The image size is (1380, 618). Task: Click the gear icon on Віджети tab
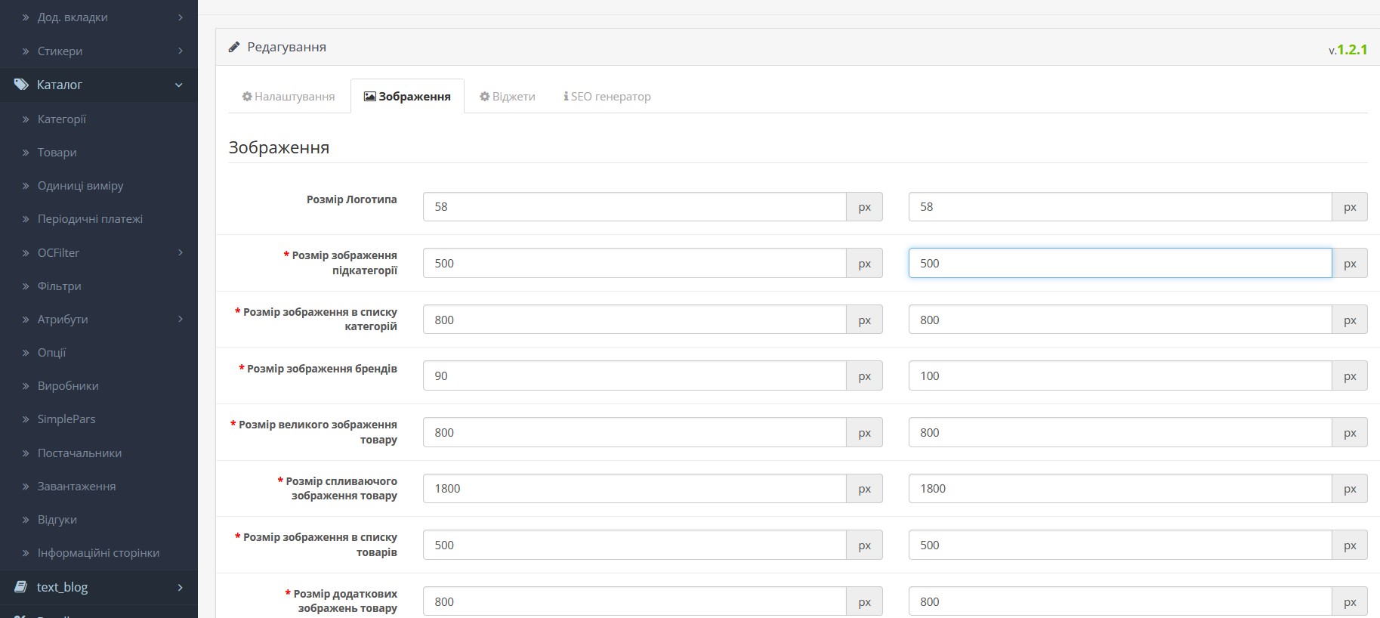[x=485, y=97]
